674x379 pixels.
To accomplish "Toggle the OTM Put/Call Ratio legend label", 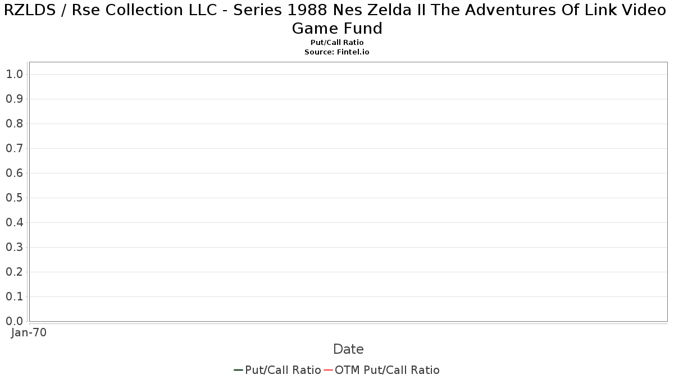I will pyautogui.click(x=387, y=370).
